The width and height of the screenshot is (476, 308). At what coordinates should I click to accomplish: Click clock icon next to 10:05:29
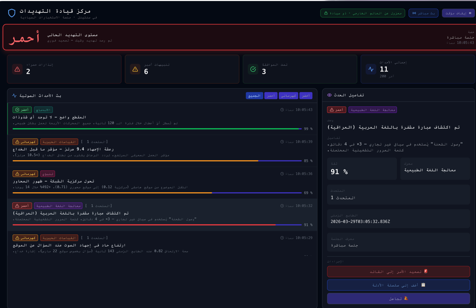point(282,238)
